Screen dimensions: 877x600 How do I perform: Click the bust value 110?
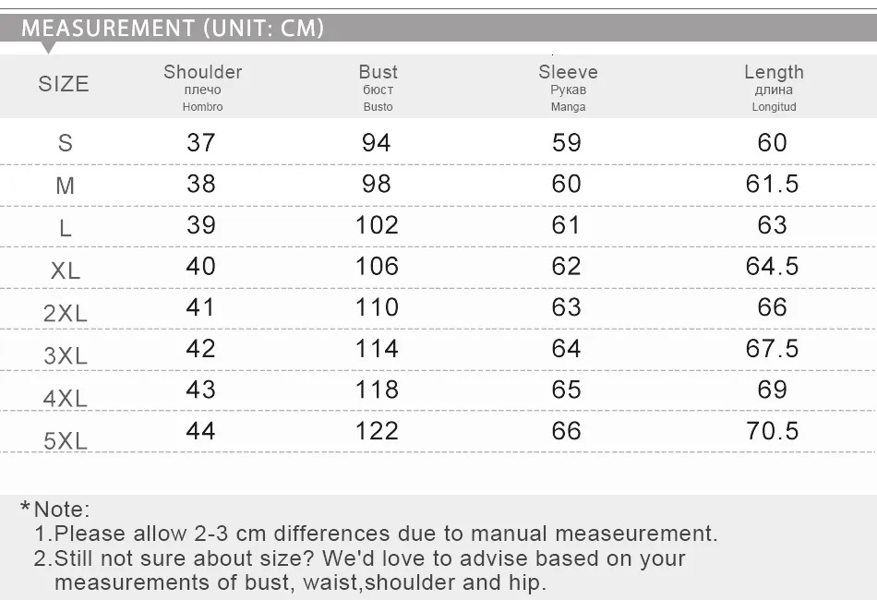(x=377, y=306)
